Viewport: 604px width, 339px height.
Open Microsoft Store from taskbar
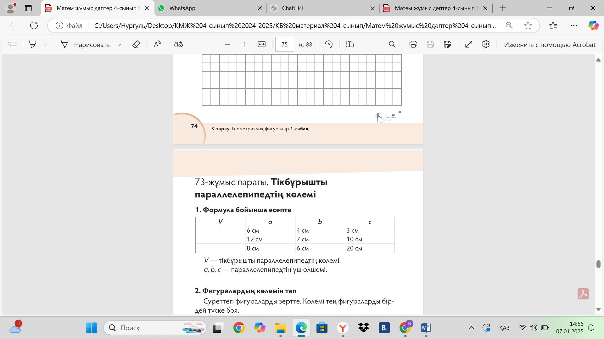click(x=322, y=328)
